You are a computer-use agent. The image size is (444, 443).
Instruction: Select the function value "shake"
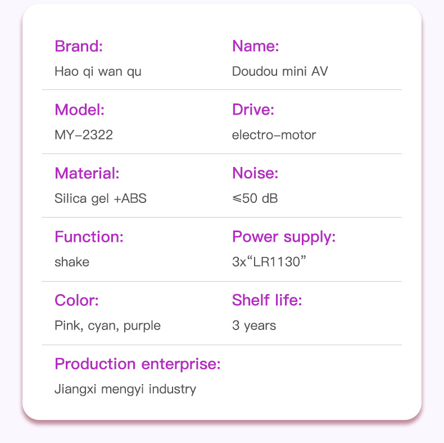(72, 262)
